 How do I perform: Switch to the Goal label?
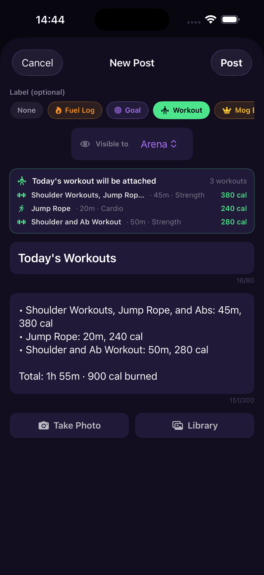tap(127, 110)
